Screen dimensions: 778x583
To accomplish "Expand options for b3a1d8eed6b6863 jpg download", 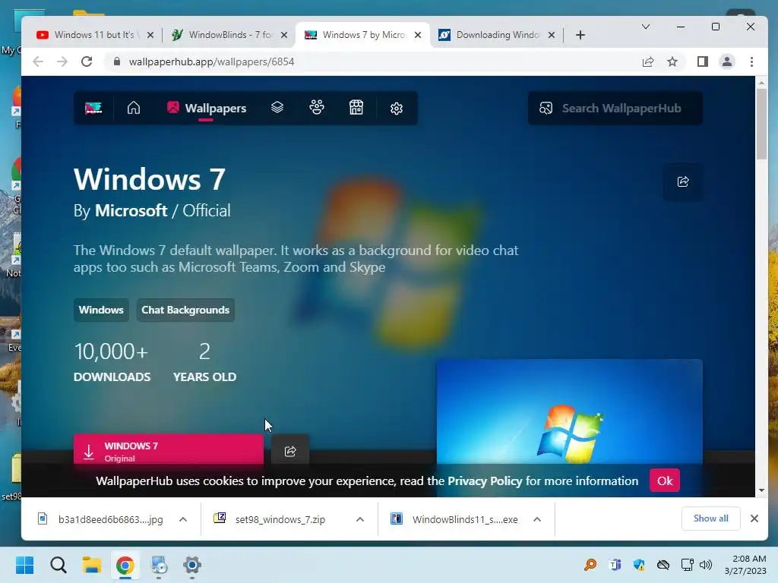I will (183, 519).
